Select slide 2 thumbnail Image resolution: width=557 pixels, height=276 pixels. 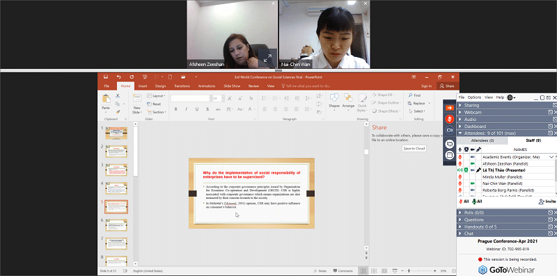[116, 151]
